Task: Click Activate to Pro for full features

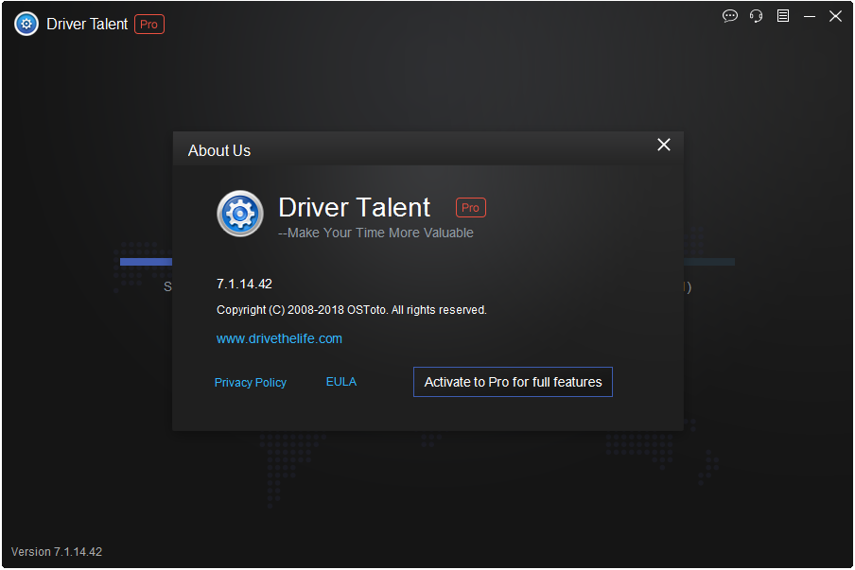Action: (x=514, y=382)
